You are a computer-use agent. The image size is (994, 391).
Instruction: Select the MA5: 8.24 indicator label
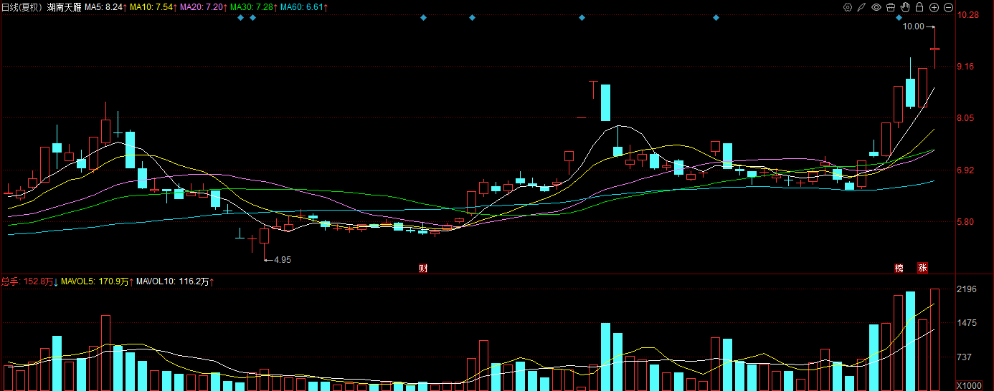click(106, 7)
